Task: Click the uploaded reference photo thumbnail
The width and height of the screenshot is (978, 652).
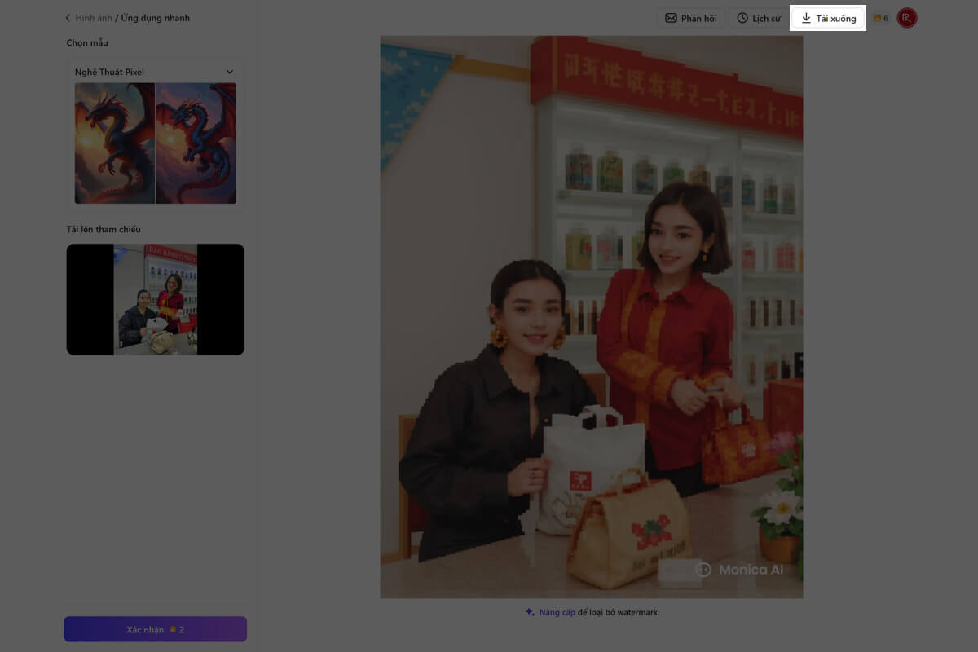Action: pos(155,299)
